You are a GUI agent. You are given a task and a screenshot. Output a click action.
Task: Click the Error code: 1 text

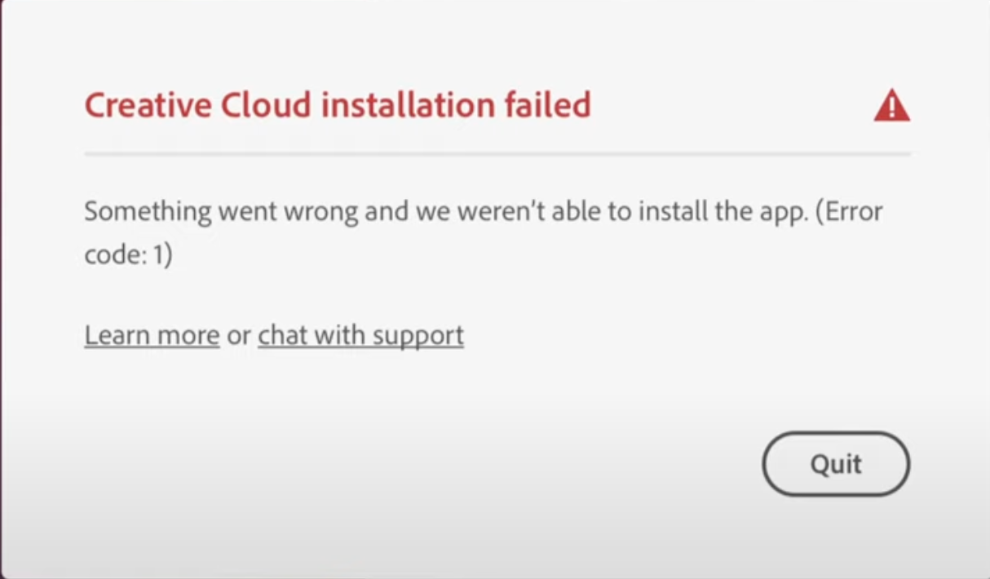point(128,255)
